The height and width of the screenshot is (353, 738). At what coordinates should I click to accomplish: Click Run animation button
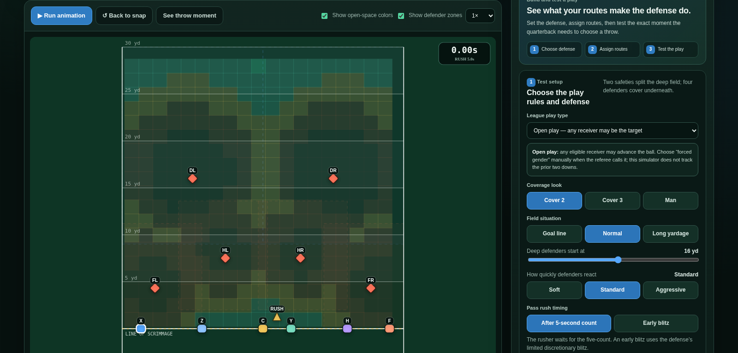(61, 16)
